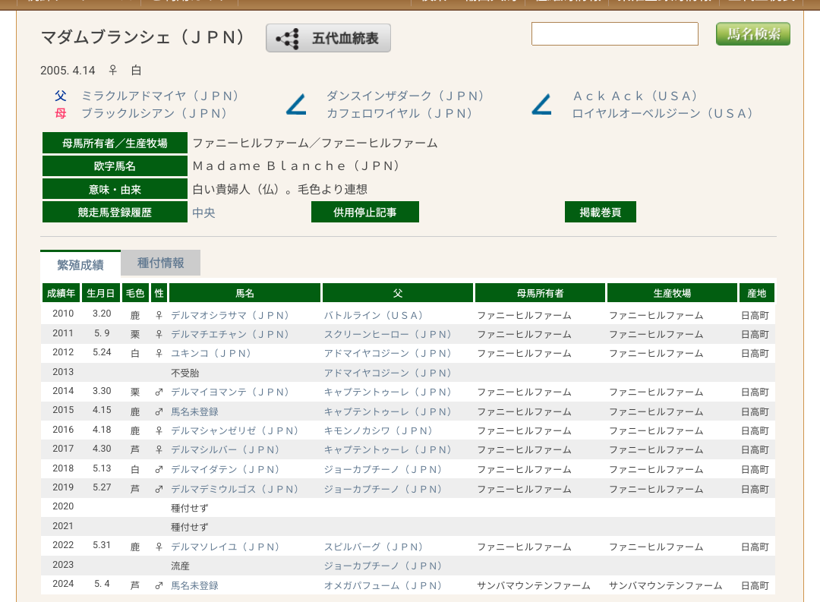
Task: Open offspring ユキンコ in 2012 row
Action: click(x=210, y=354)
